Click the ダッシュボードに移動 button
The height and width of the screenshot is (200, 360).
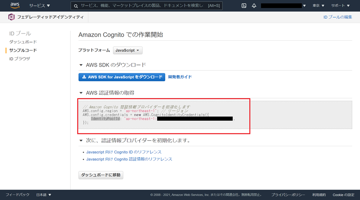101,175
